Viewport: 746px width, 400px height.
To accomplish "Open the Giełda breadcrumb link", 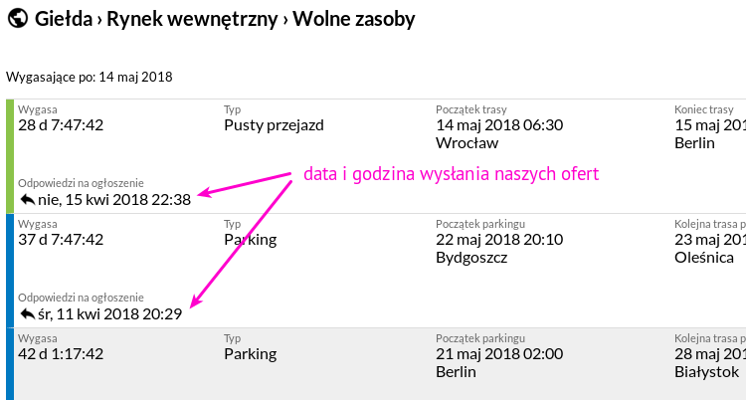I will tap(64, 19).
